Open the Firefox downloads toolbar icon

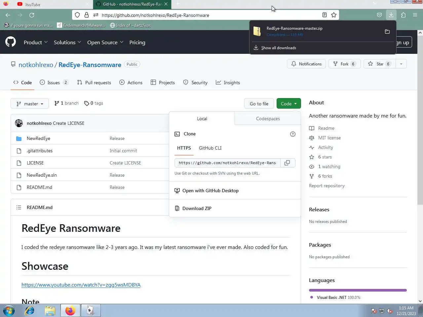[391, 15]
